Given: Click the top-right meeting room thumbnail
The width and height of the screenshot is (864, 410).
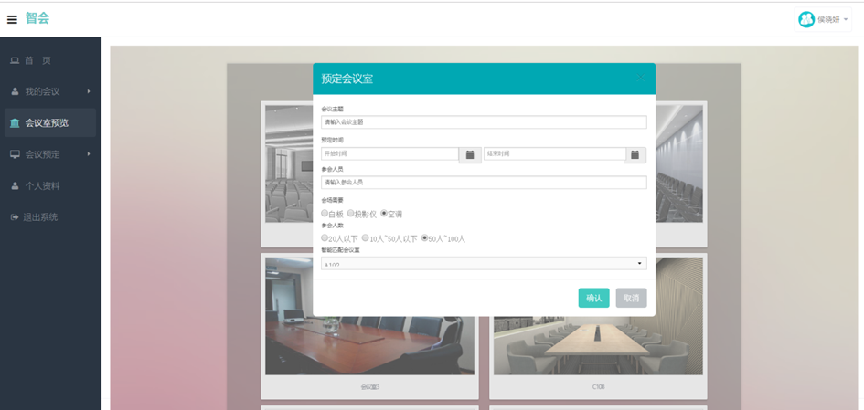Looking at the screenshot, I should point(678,164).
